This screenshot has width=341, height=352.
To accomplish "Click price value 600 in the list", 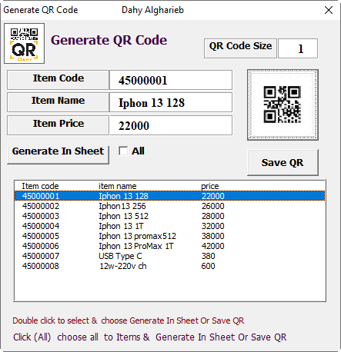I will [x=208, y=266].
